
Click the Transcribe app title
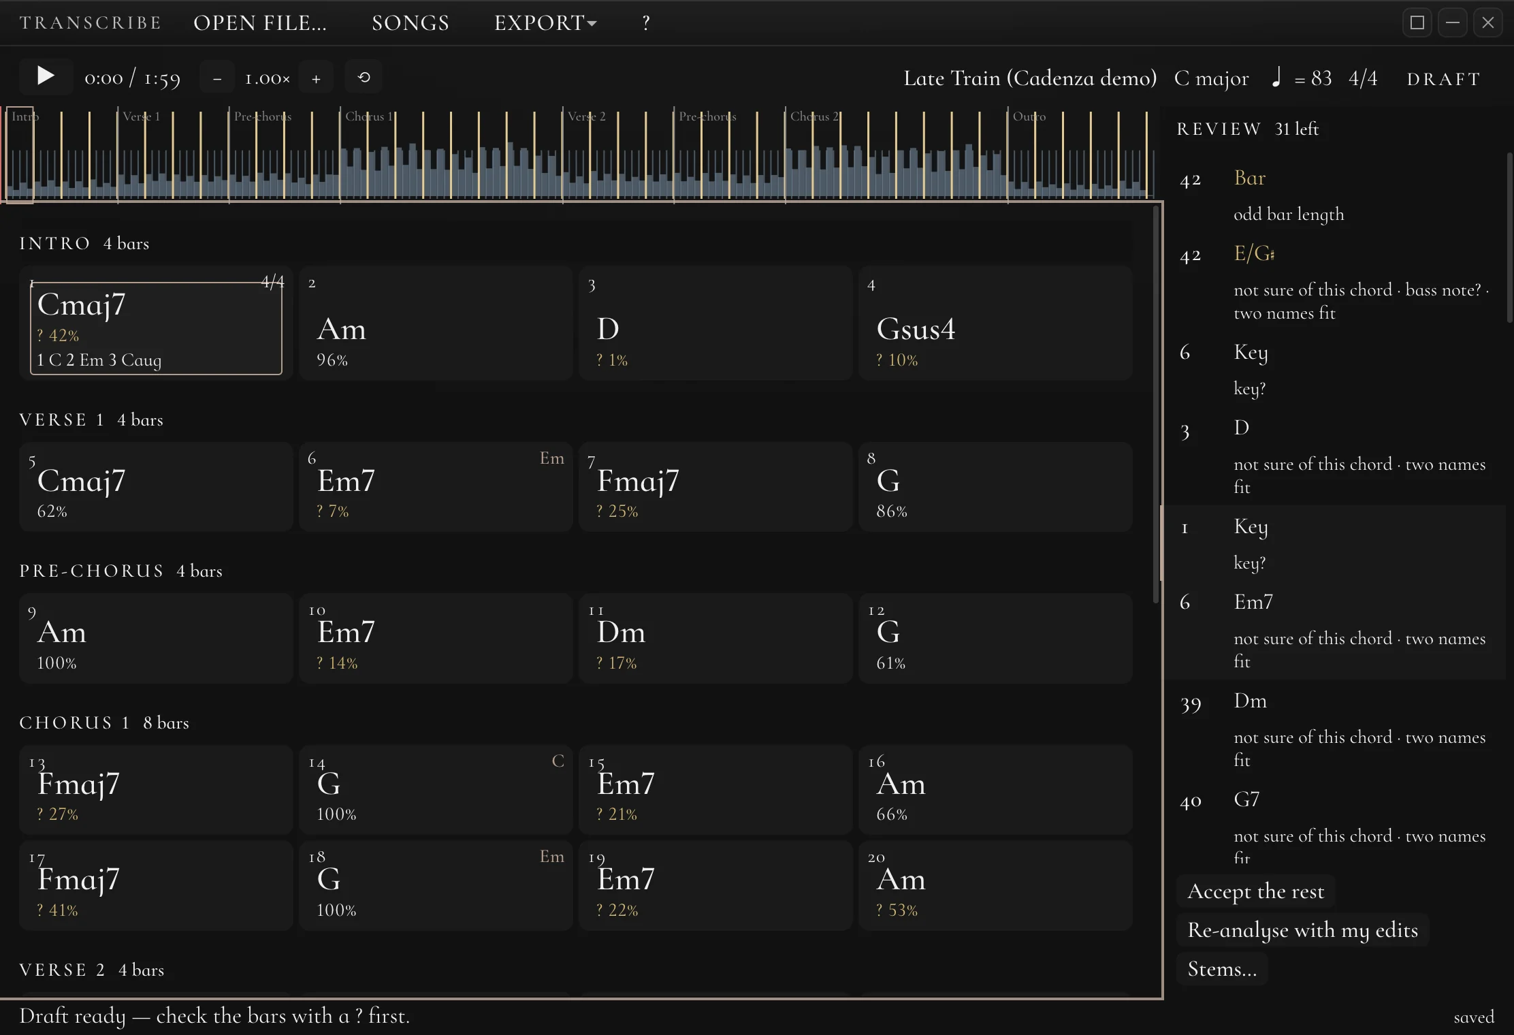pos(91,23)
